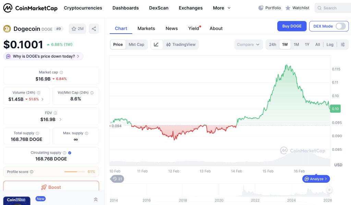
Task: Click the FDV info icon
Action: click(55, 113)
